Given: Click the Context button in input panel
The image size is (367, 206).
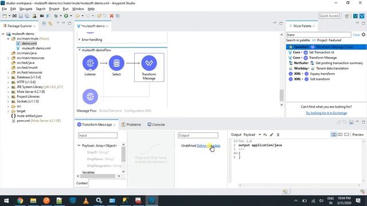Looking at the screenshot, I should [x=82, y=183].
